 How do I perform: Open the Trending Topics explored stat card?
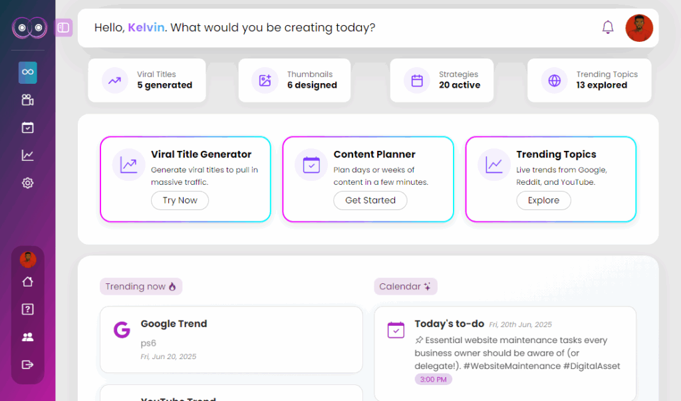(589, 80)
